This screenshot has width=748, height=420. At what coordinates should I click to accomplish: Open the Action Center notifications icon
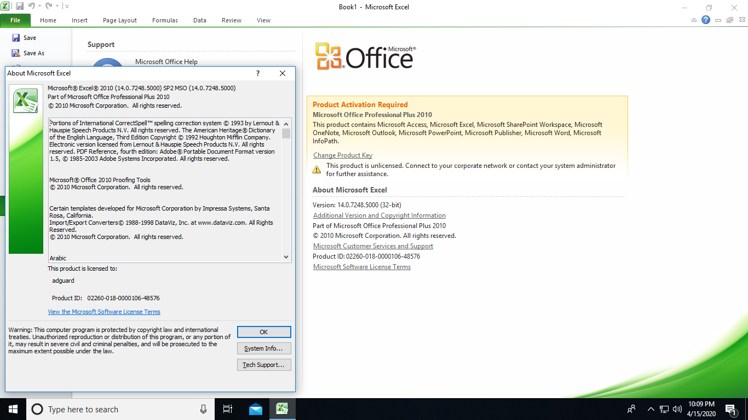730,409
